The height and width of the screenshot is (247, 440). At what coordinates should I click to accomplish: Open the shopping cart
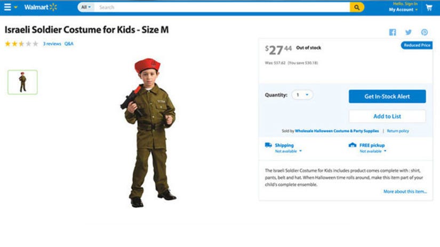[x=429, y=7]
